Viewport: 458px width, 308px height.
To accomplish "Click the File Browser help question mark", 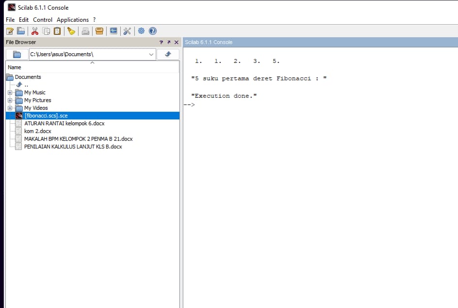I will [x=161, y=42].
